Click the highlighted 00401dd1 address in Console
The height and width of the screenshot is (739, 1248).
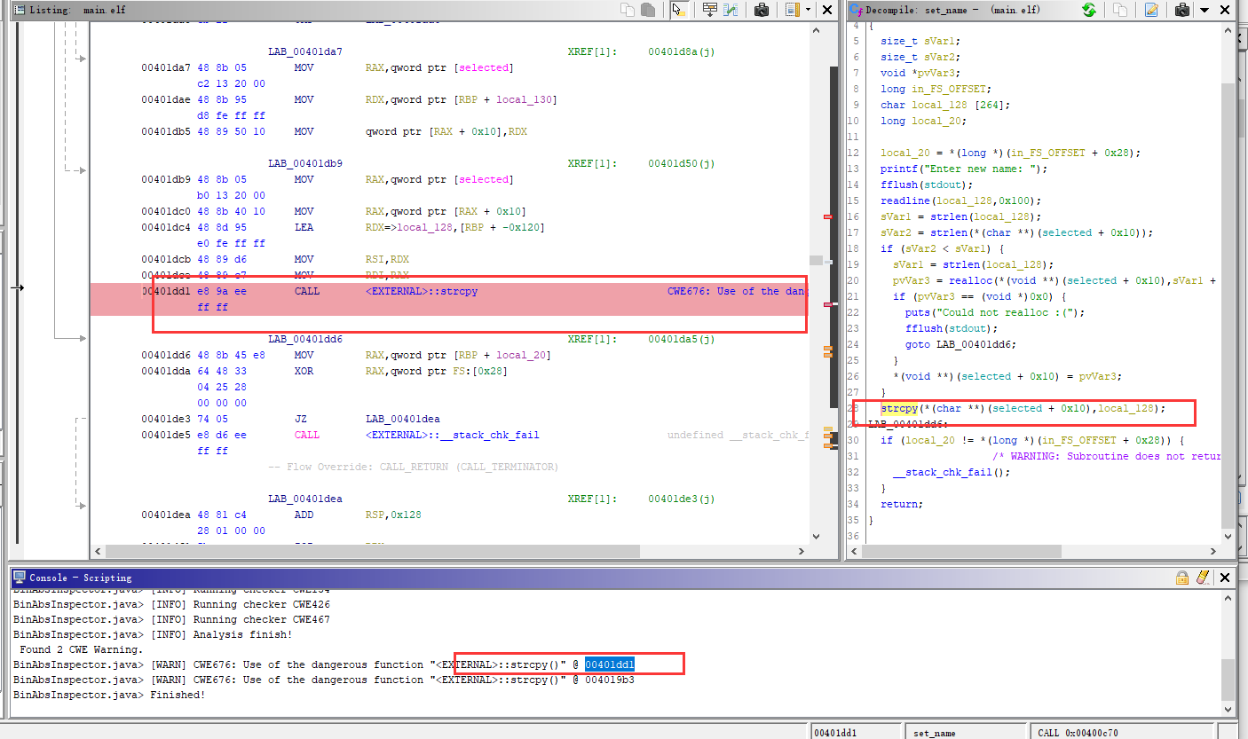pos(609,664)
